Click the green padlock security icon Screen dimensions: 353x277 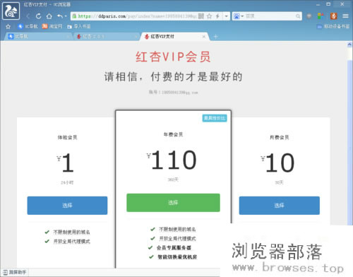click(x=74, y=16)
